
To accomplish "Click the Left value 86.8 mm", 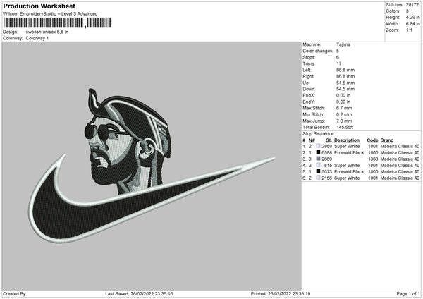I will point(345,70).
